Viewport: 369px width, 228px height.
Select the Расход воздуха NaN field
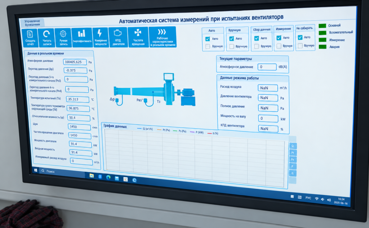(x=268, y=88)
